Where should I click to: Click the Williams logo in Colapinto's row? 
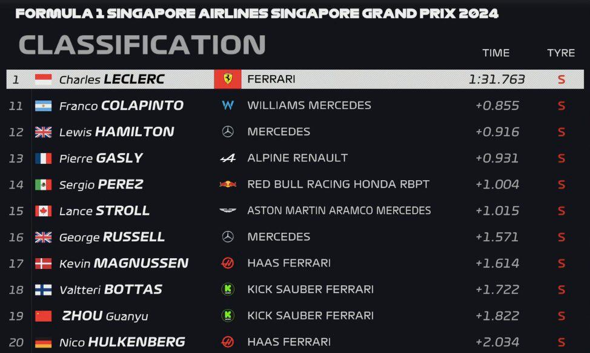[x=228, y=105]
